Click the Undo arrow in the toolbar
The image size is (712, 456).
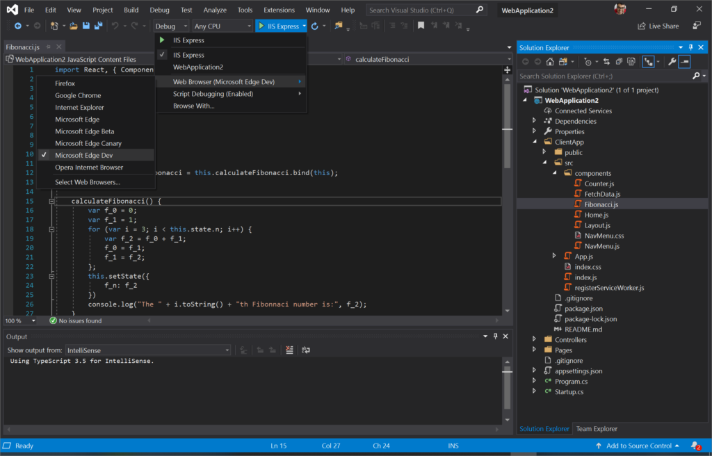(x=115, y=26)
